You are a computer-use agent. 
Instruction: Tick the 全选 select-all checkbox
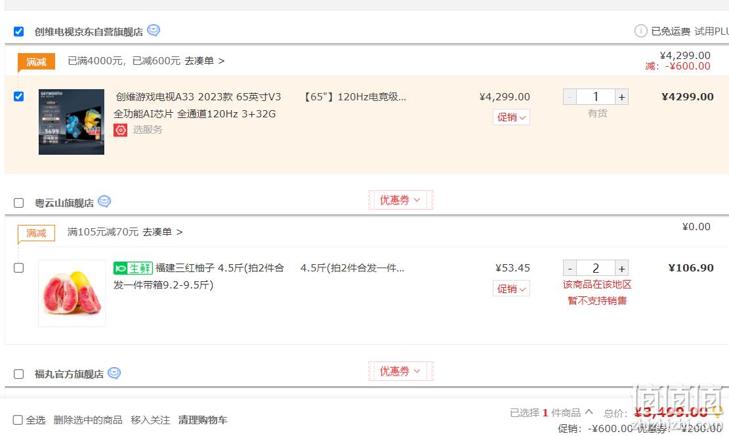point(18,420)
